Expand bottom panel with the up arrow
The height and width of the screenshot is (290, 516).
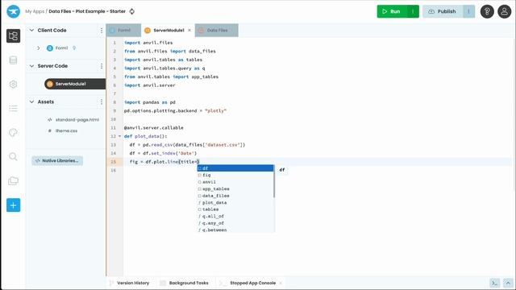pyautogui.click(x=508, y=283)
